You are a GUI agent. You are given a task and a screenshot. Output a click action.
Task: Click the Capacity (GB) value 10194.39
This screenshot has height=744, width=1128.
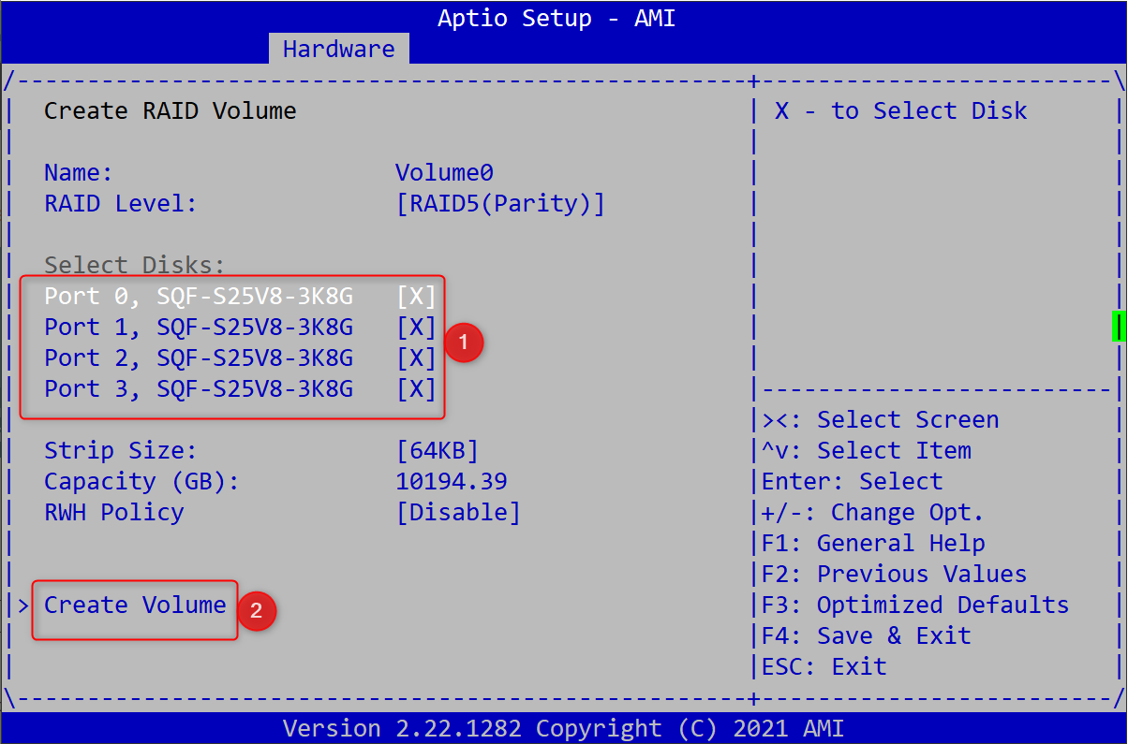tap(452, 482)
